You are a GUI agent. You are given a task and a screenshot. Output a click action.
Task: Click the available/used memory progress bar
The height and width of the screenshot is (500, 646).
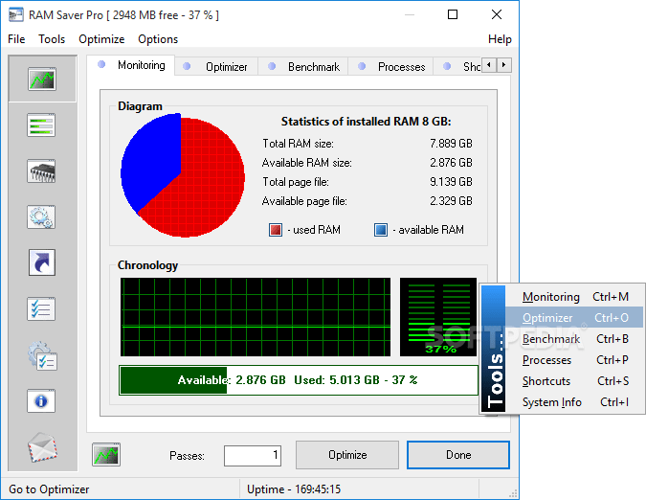tap(299, 380)
